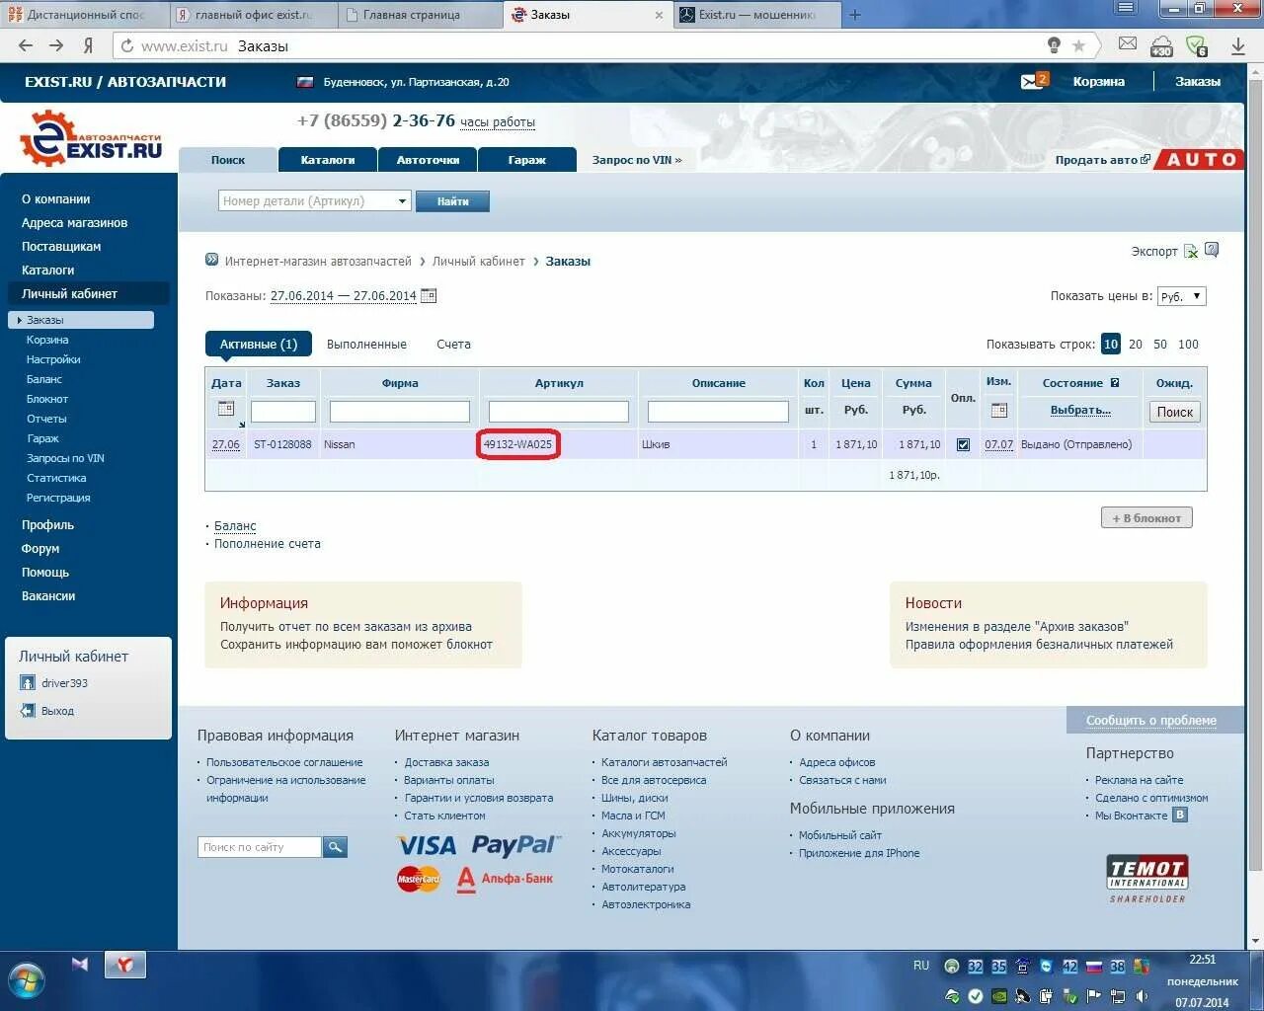This screenshot has width=1264, height=1011.
Task: Click the Найти button
Action: [452, 201]
